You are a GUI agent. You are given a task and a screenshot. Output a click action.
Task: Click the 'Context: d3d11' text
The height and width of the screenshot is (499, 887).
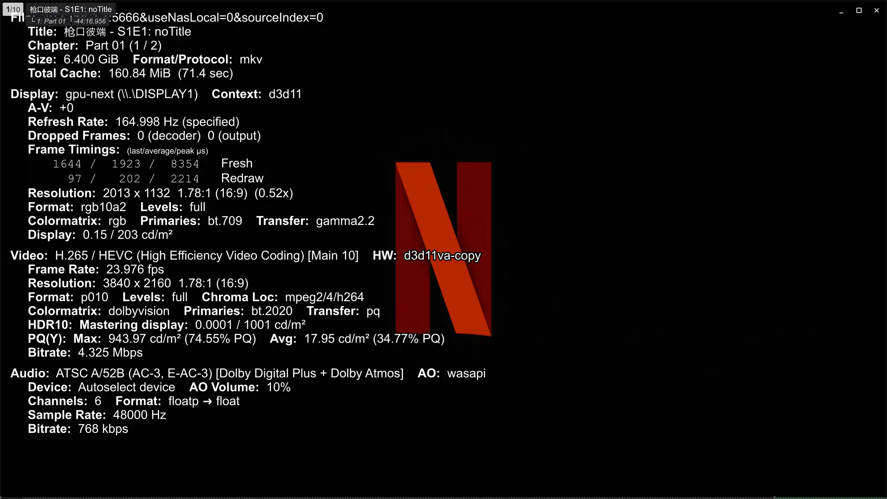click(x=256, y=94)
